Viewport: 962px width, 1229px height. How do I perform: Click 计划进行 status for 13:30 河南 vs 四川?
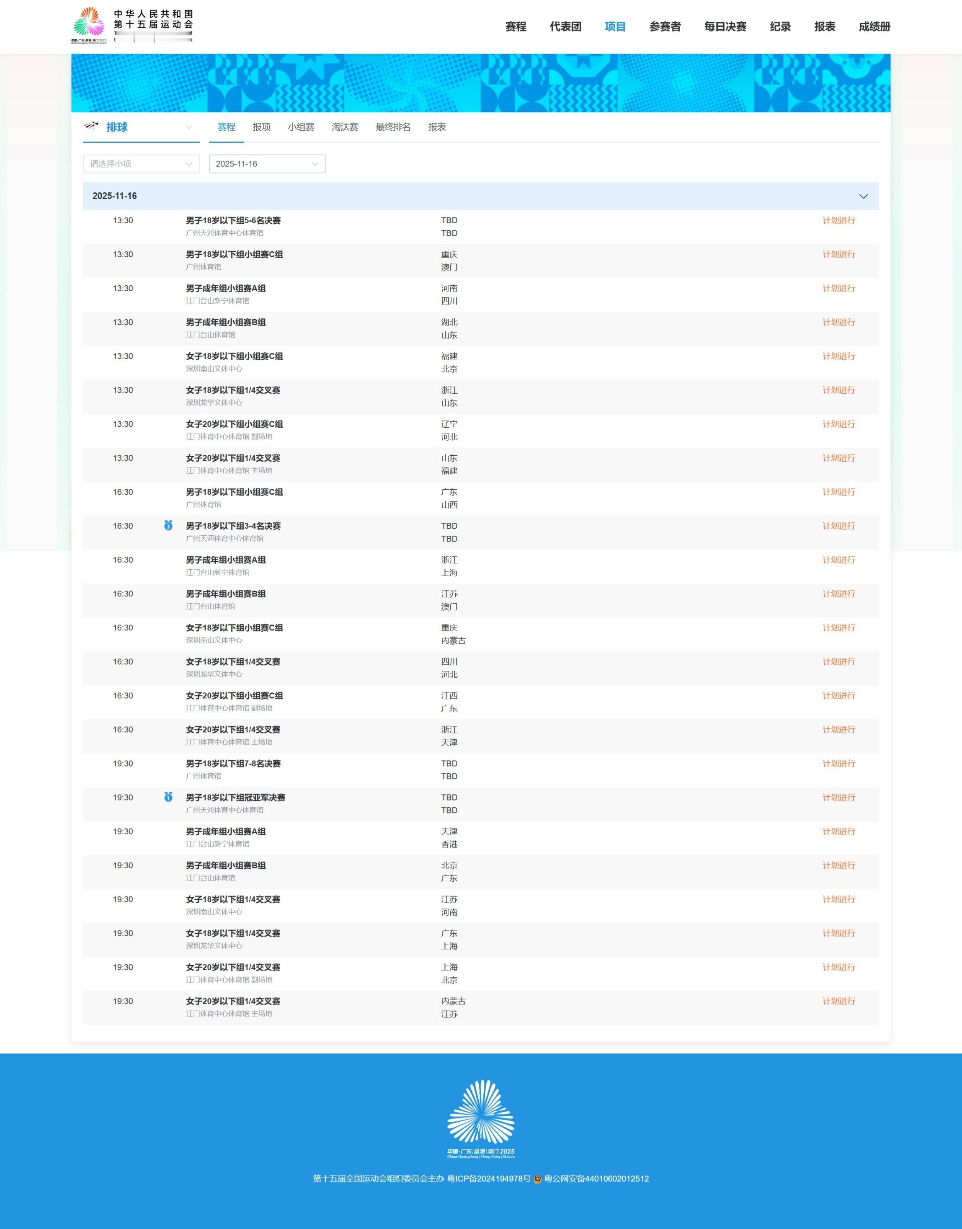838,288
